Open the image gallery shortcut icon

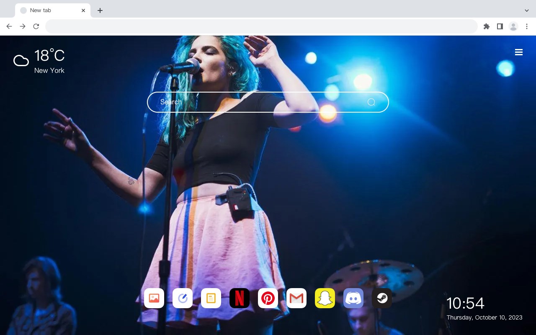pos(154,298)
